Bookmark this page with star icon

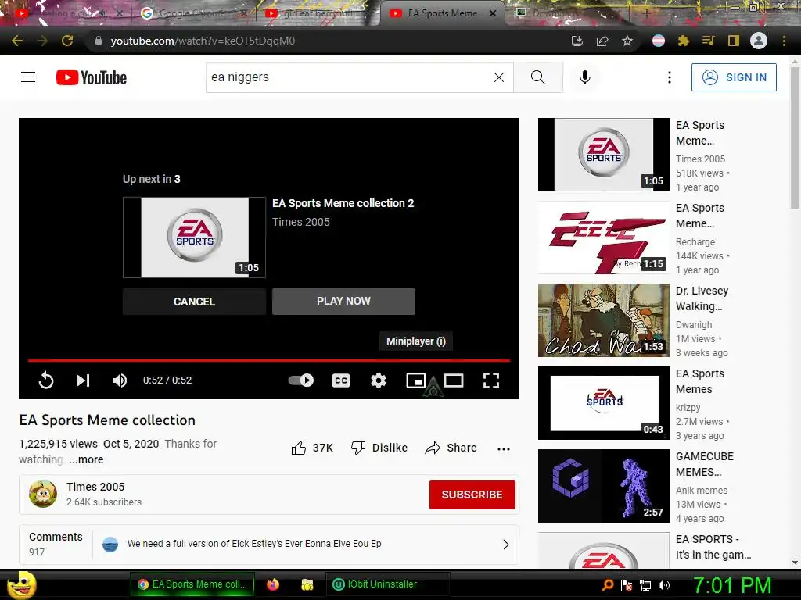627,41
